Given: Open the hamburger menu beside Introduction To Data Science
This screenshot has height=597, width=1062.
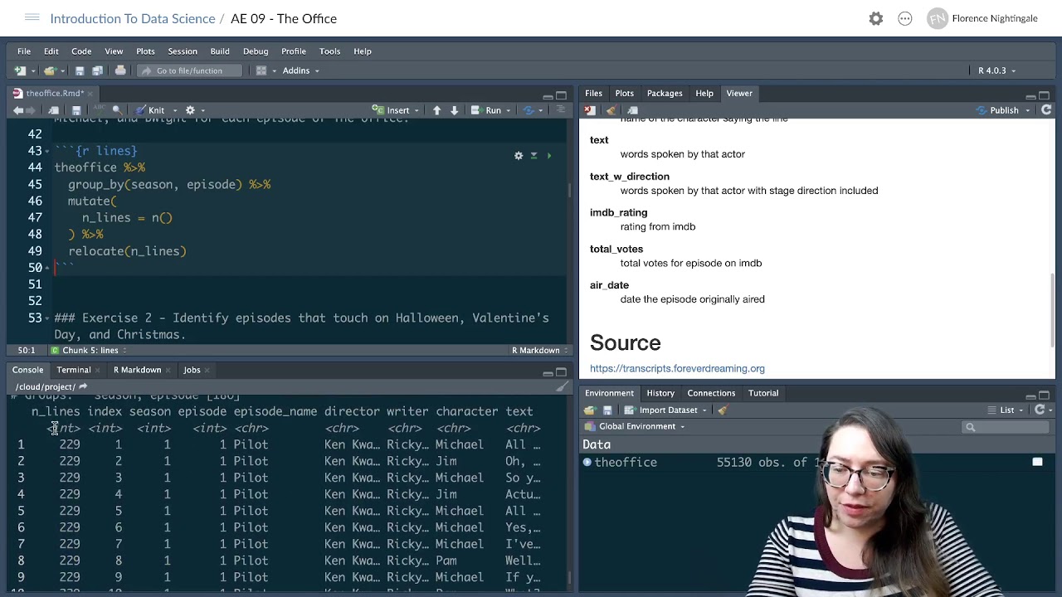Looking at the screenshot, I should click(32, 17).
